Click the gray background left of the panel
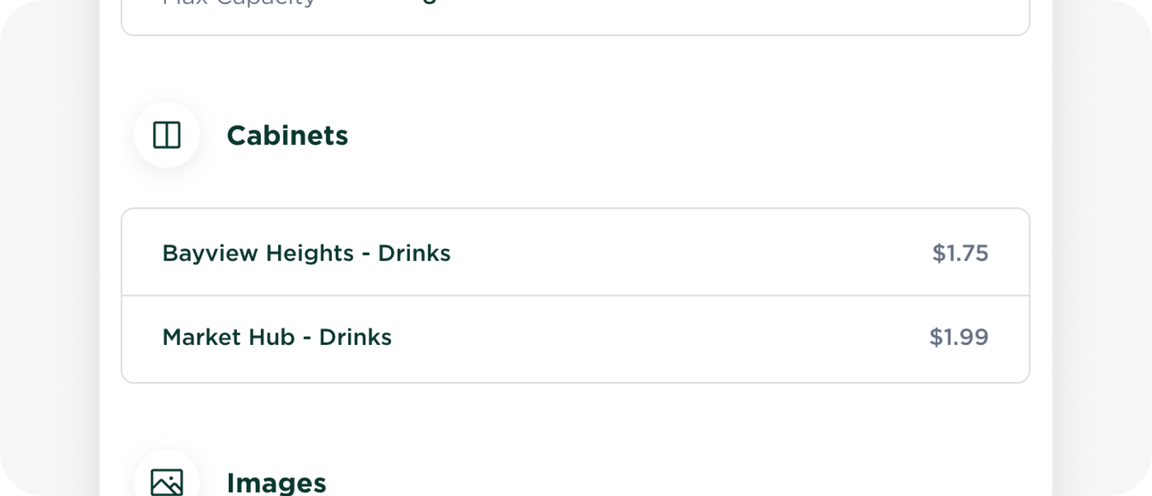The height and width of the screenshot is (496, 1152). [x=50, y=249]
